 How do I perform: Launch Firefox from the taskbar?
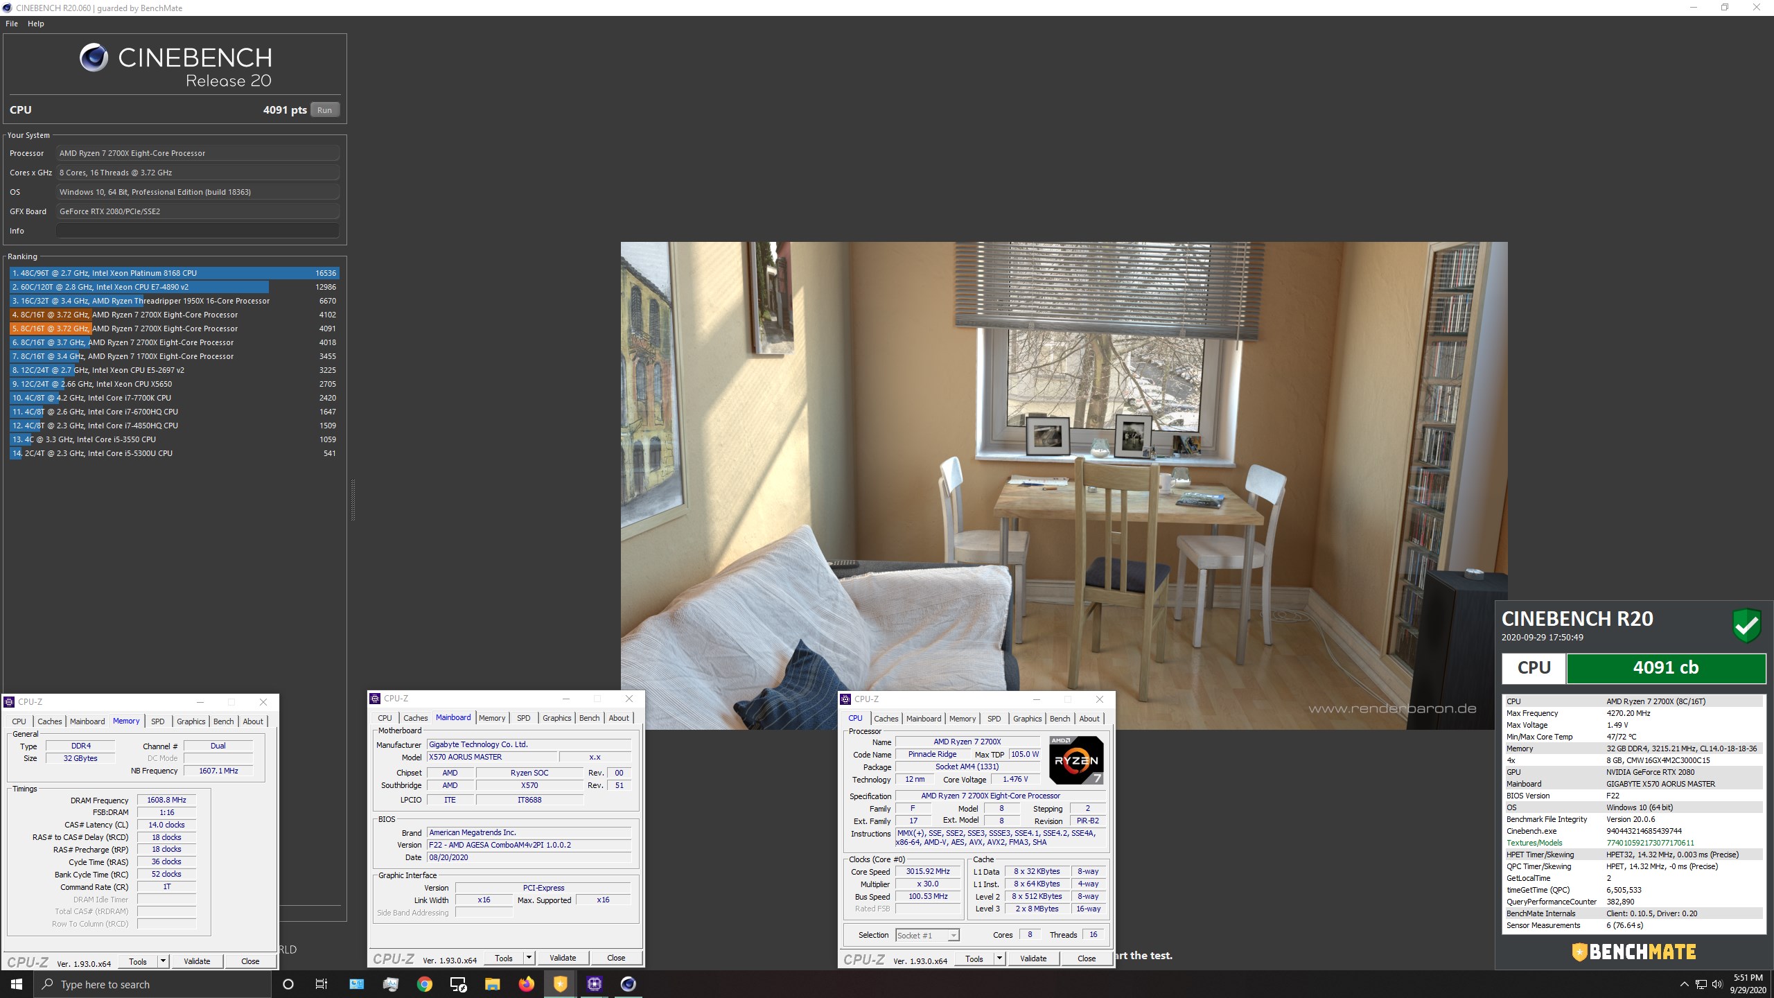[527, 984]
